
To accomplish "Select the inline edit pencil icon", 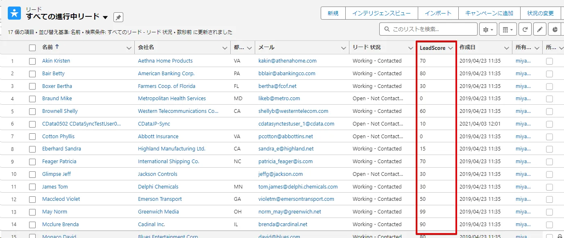I will (x=540, y=29).
